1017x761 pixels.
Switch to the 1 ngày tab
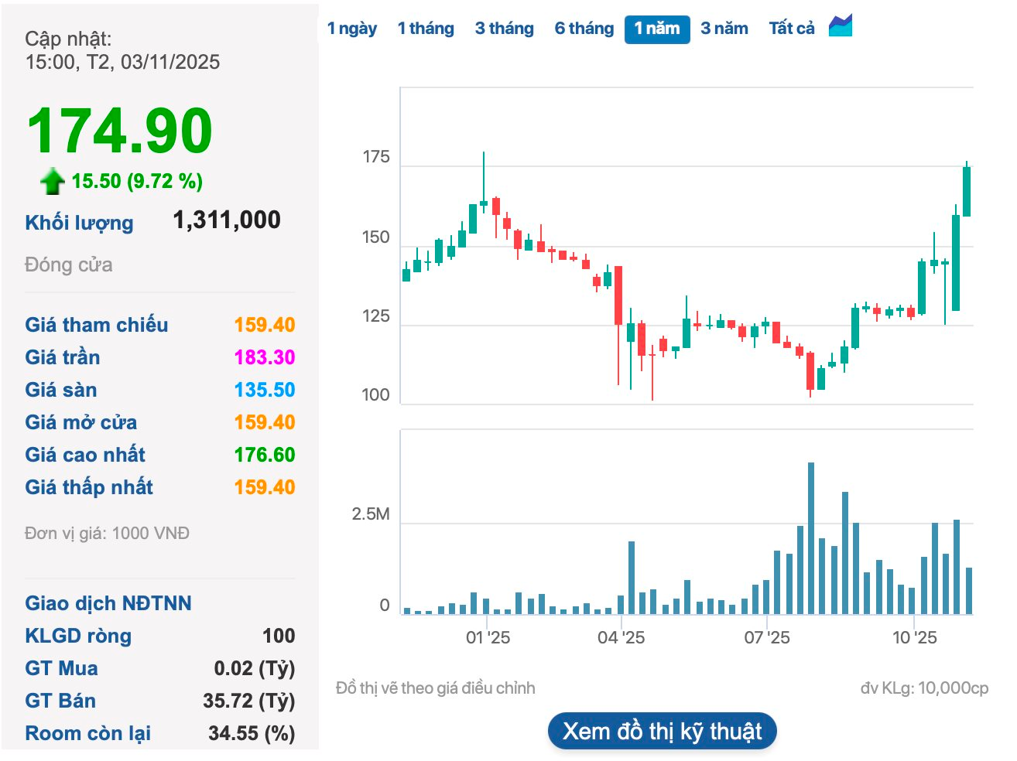point(351,29)
